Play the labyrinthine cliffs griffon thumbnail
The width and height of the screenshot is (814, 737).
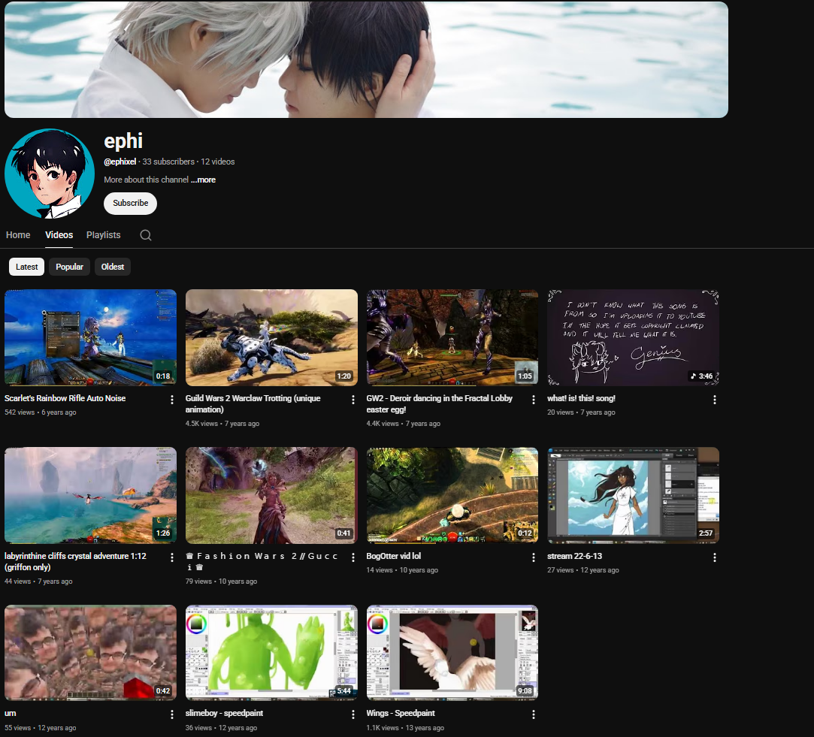point(90,495)
